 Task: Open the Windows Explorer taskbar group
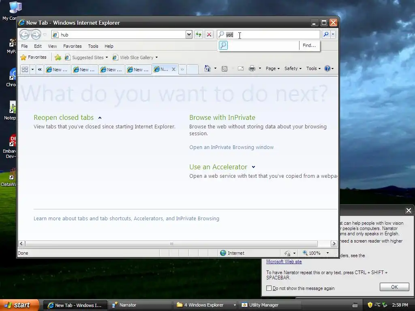[206, 305]
